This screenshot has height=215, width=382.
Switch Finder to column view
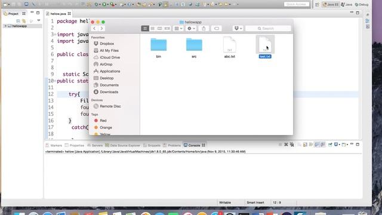159,29
